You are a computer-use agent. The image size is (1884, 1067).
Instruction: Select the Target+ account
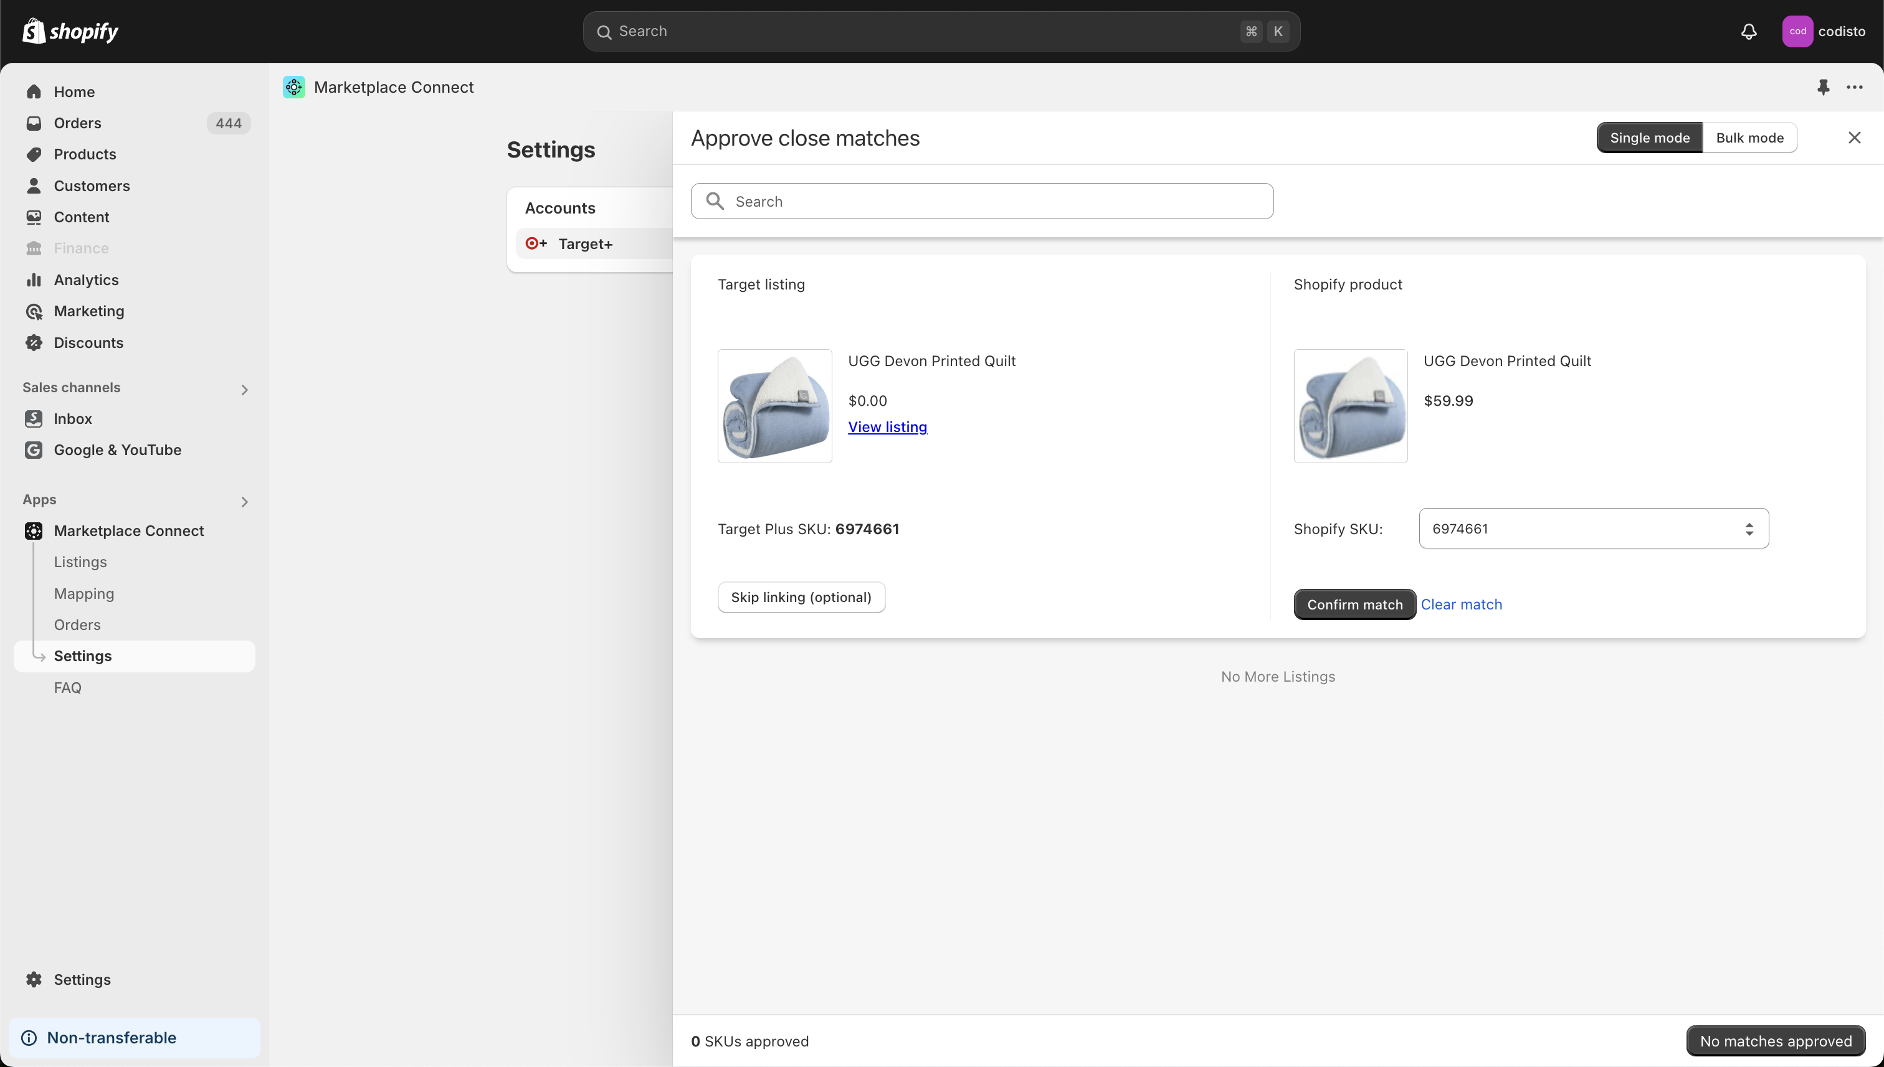(x=594, y=243)
